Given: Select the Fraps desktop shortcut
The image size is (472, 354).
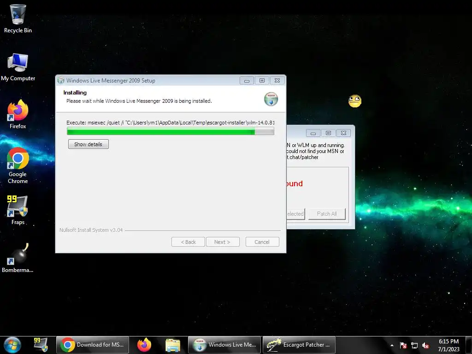Looking at the screenshot, I should point(18,210).
